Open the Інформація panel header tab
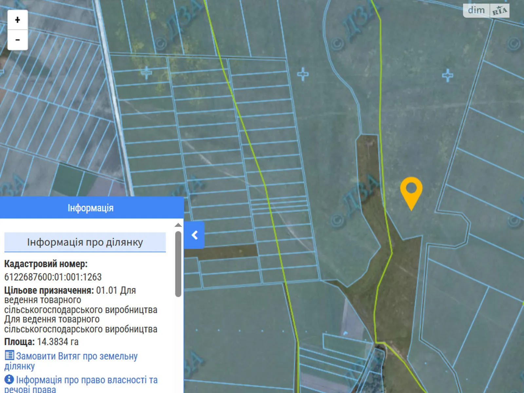Image resolution: width=524 pixels, height=393 pixels. click(91, 208)
